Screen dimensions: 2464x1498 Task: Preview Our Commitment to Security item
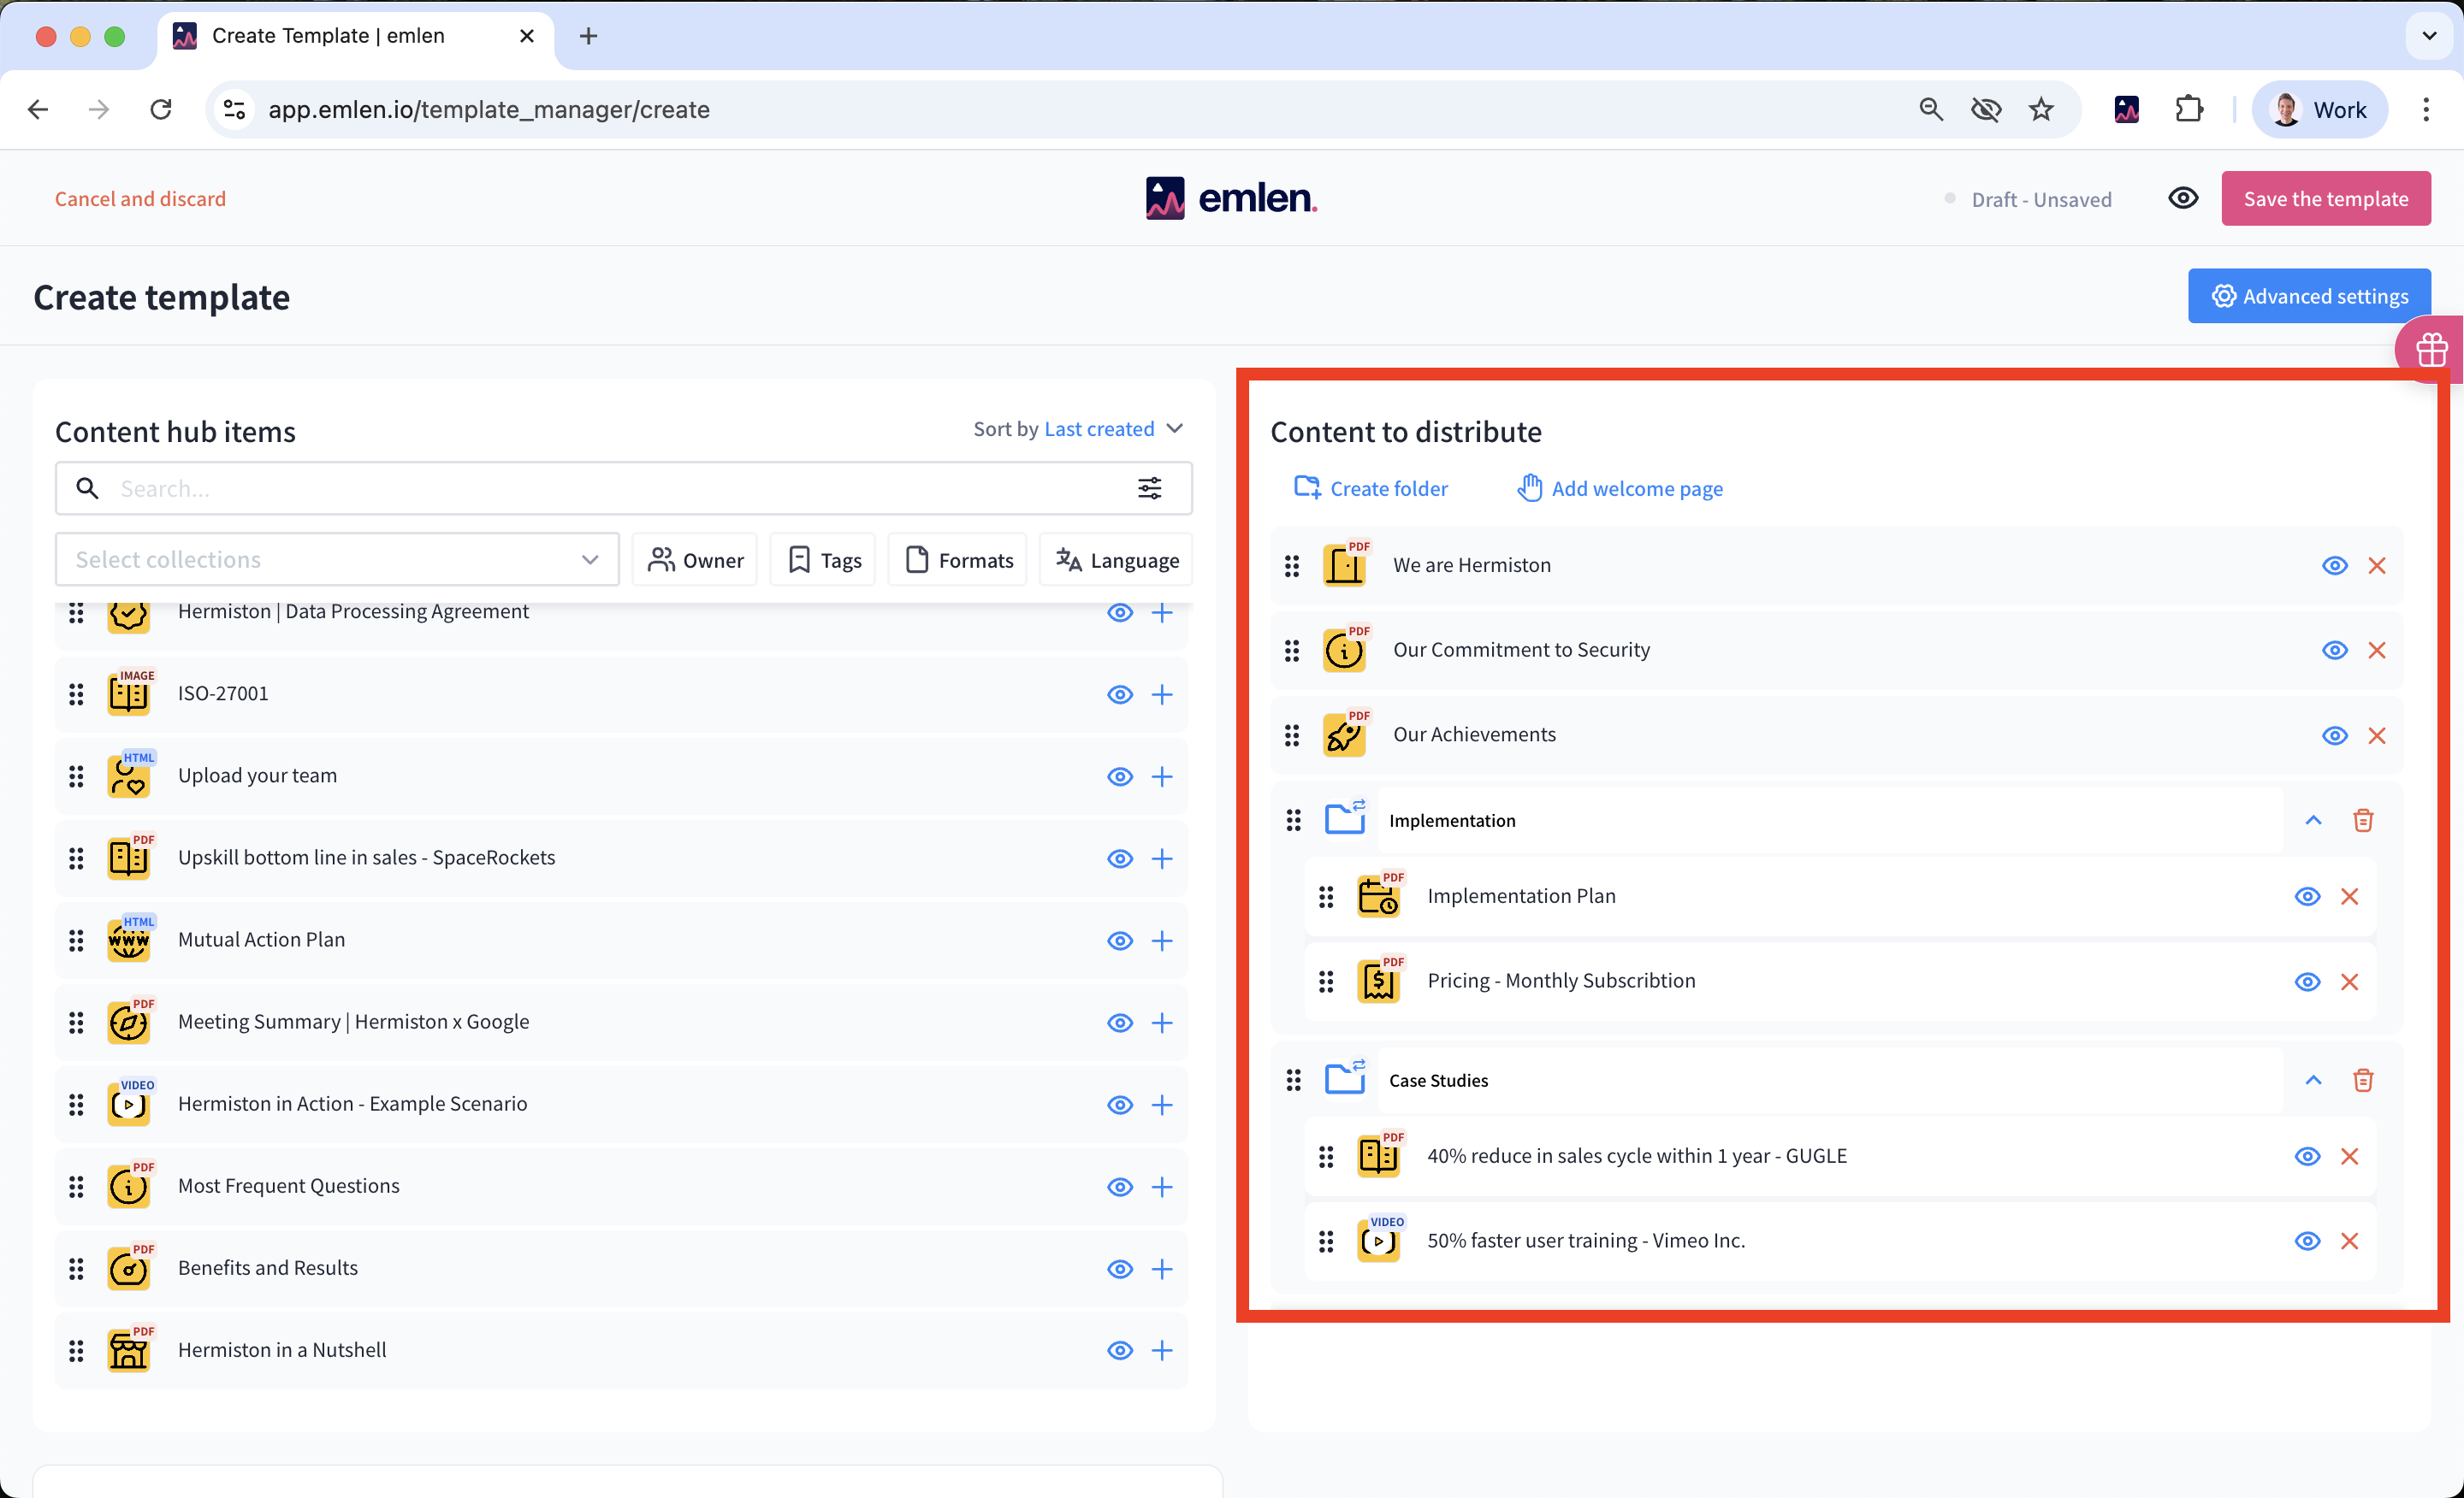tap(2334, 651)
